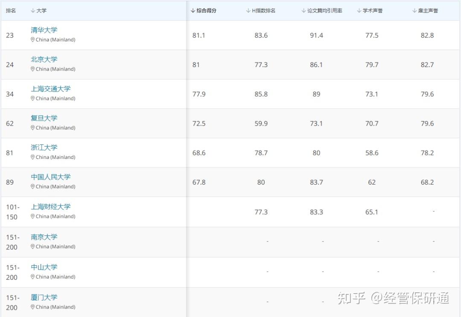This screenshot has height=317, width=461.
Task: Click location pin icon under 浙江大学
Action: (x=32, y=157)
